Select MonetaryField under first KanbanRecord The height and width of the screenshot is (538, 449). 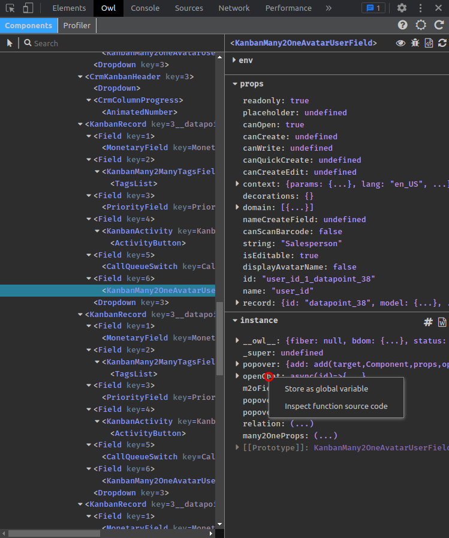159,148
